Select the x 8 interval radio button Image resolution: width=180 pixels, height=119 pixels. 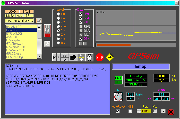59,14
